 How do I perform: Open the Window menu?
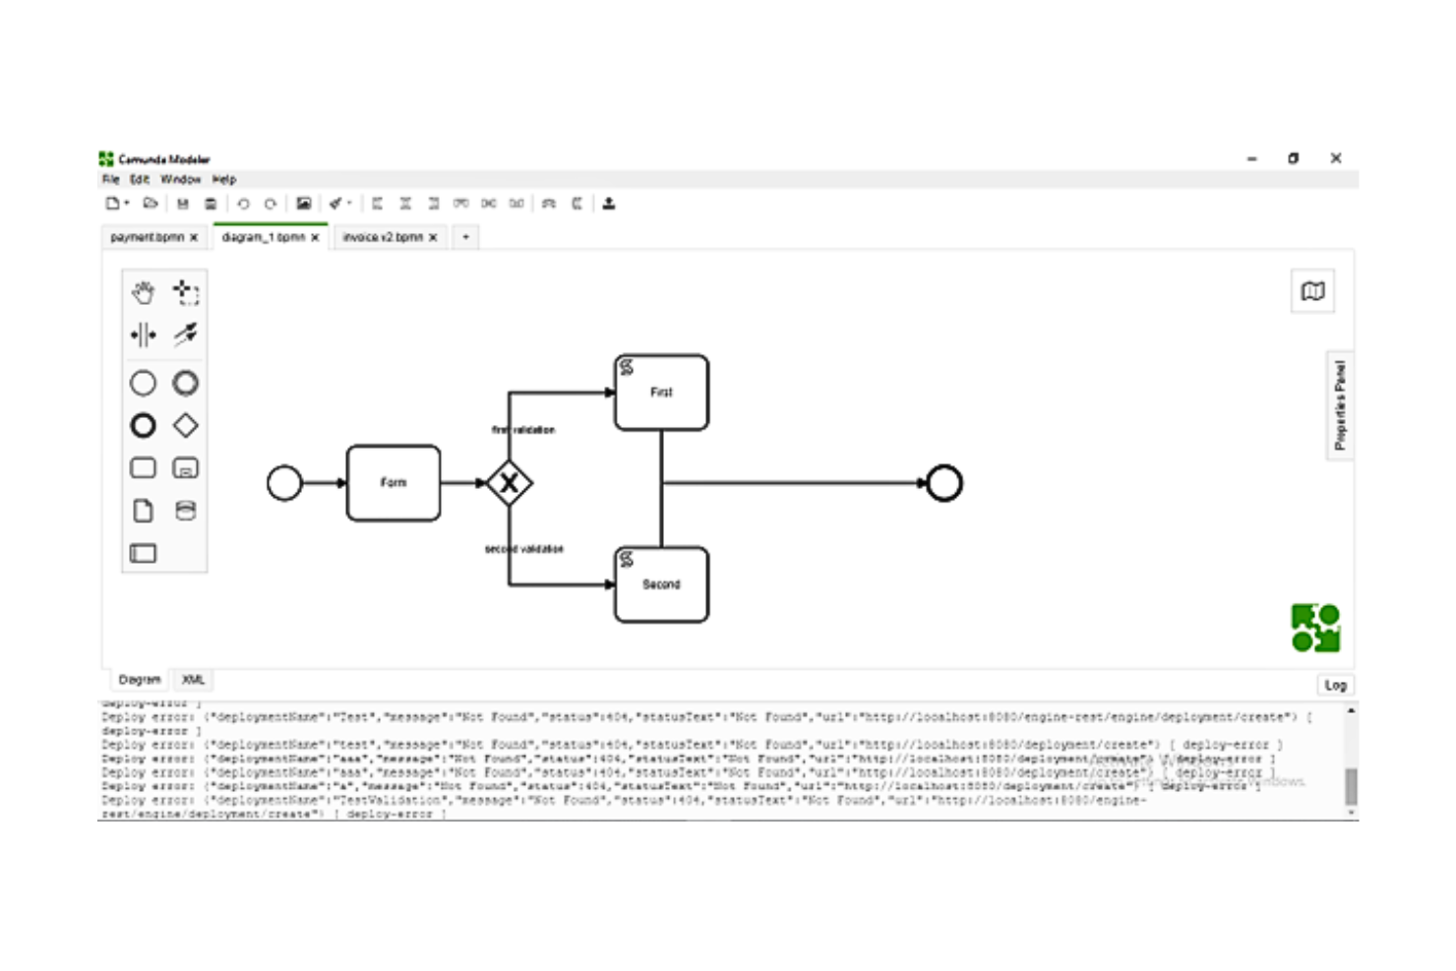point(180,179)
